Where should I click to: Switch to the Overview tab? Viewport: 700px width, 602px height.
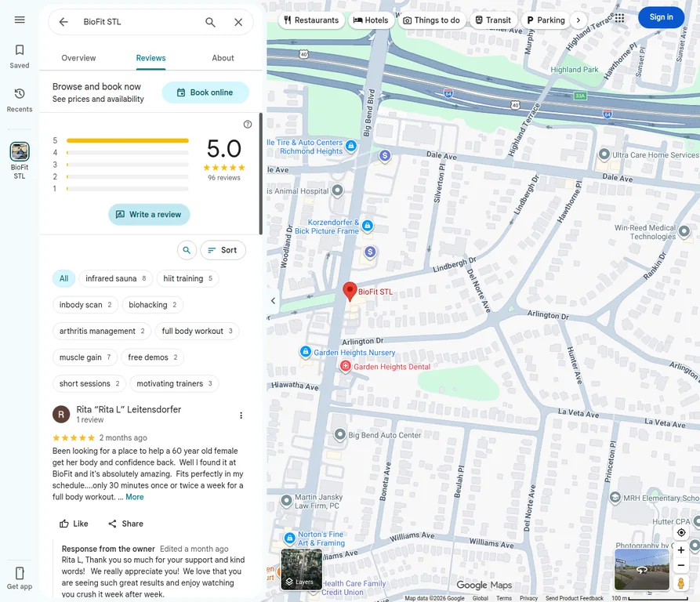[78, 58]
